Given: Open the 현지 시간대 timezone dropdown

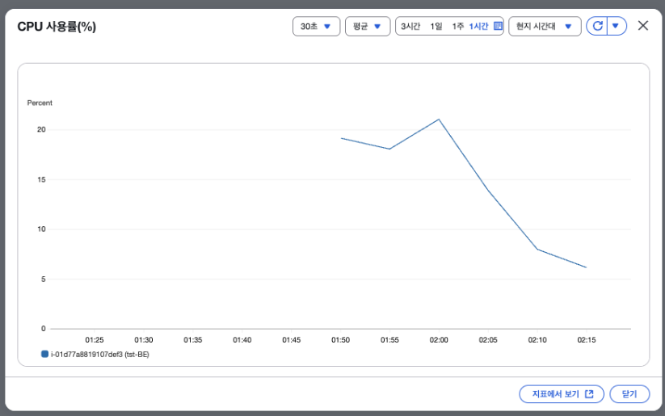Looking at the screenshot, I should pos(545,27).
